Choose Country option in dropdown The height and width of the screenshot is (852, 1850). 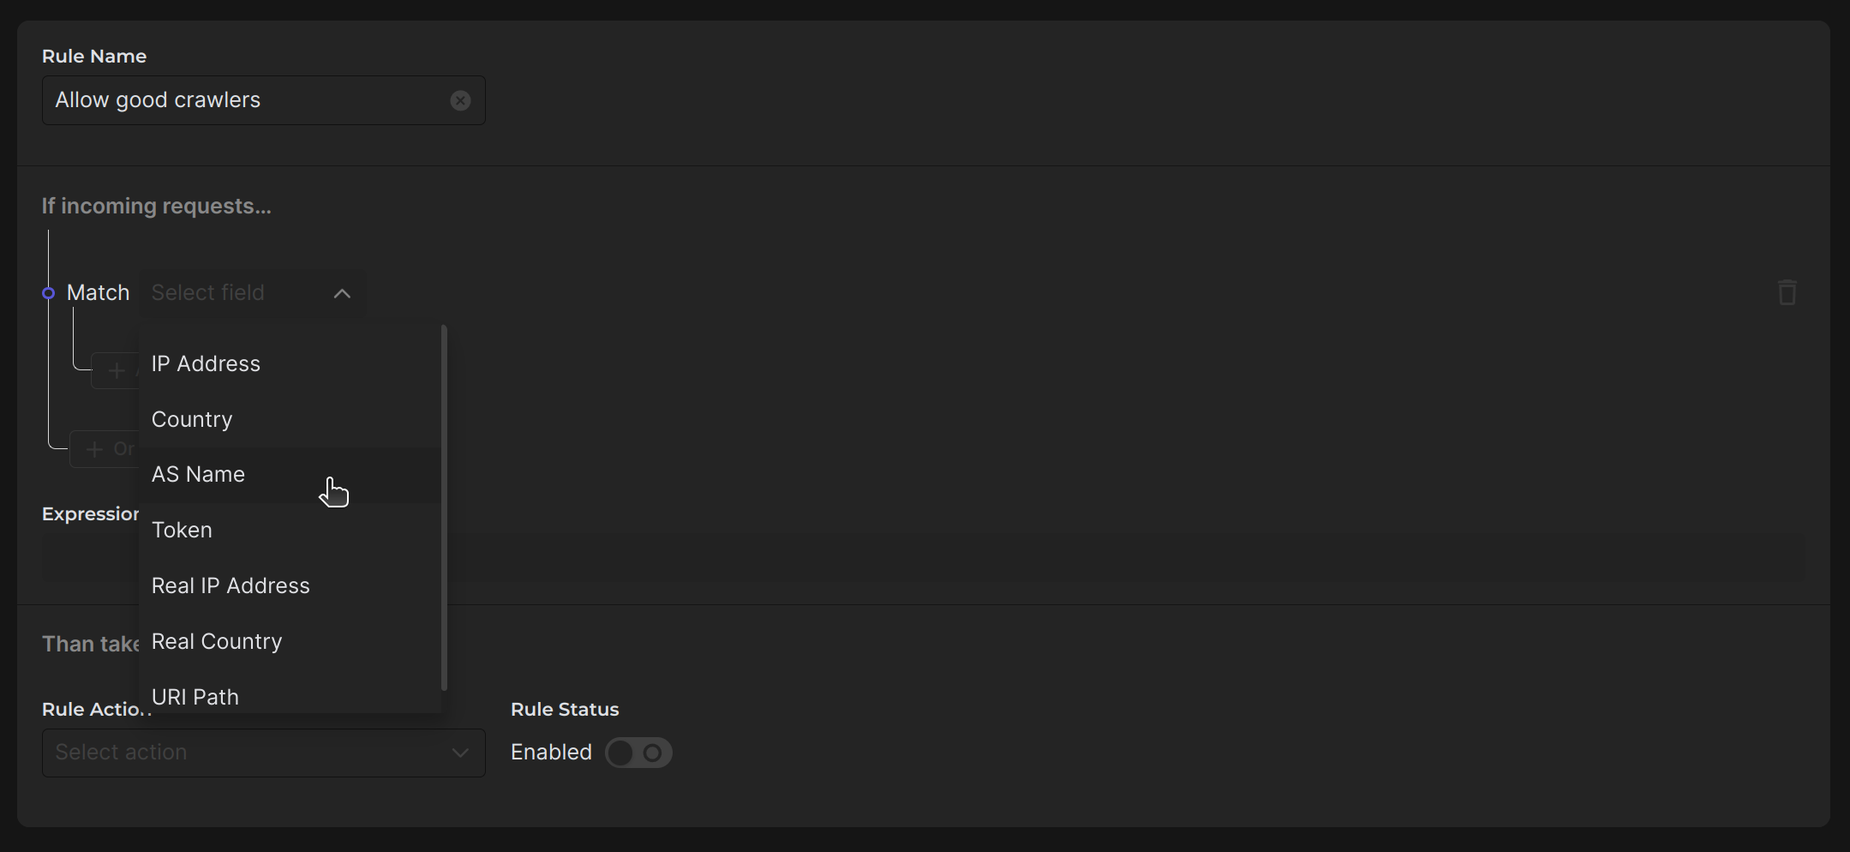click(x=192, y=420)
